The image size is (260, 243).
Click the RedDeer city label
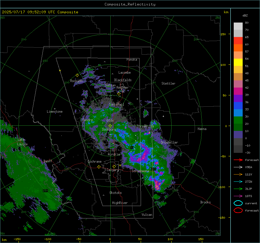(x=122, y=88)
